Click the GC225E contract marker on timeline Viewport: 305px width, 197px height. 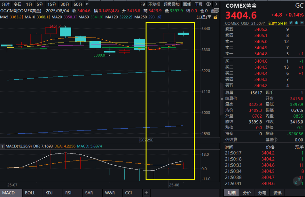coord(146,140)
